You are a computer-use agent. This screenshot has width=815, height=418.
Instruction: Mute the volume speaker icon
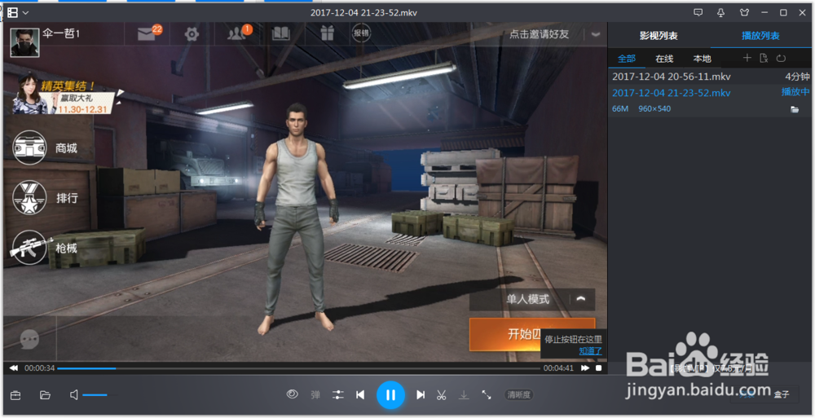(74, 395)
